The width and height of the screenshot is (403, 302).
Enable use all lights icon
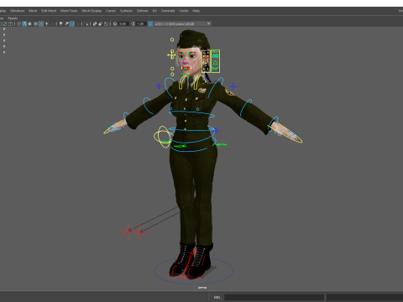[46, 23]
